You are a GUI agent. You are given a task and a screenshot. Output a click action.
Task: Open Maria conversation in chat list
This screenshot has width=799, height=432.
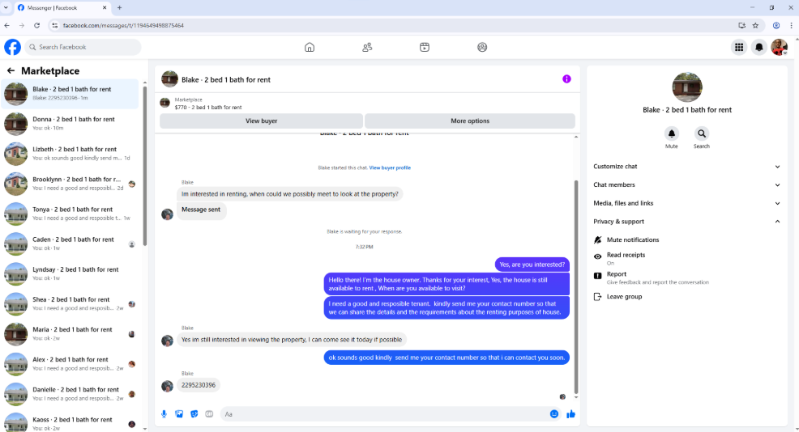tap(70, 334)
